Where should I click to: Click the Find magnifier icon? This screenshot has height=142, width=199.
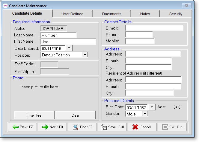75,127
